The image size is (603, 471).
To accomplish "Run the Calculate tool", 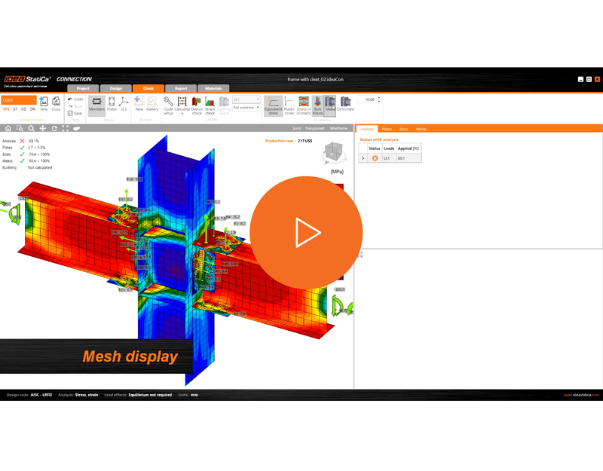I will point(182,106).
